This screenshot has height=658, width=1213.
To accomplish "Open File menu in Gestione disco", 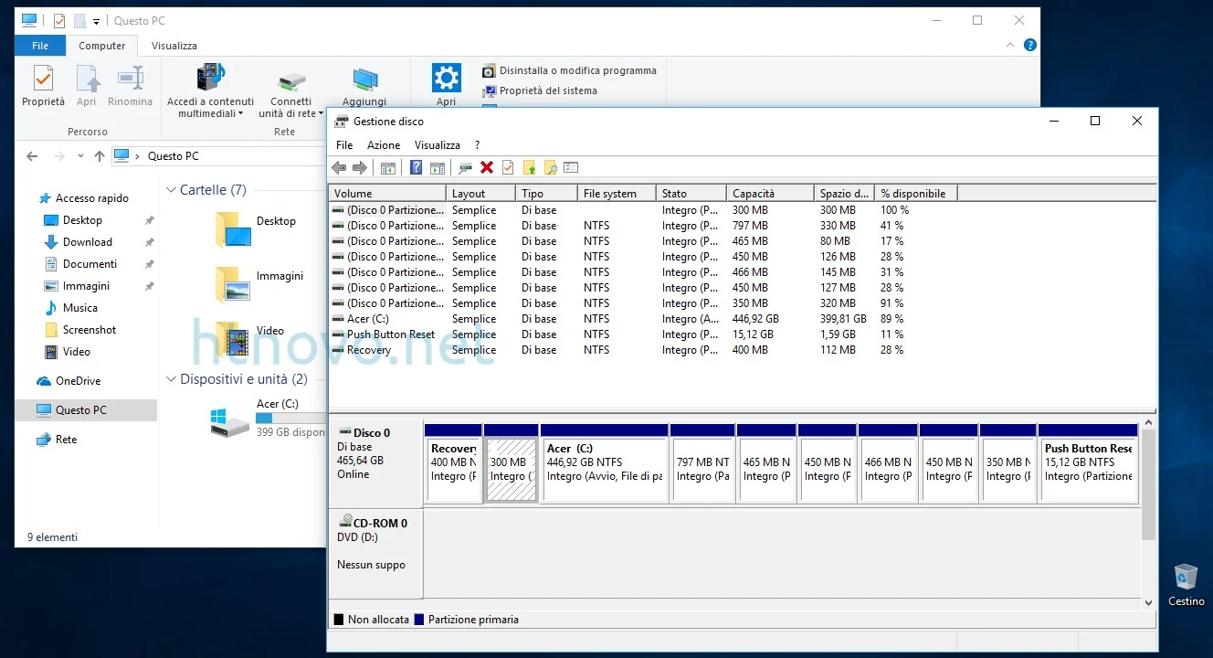I will pos(344,145).
